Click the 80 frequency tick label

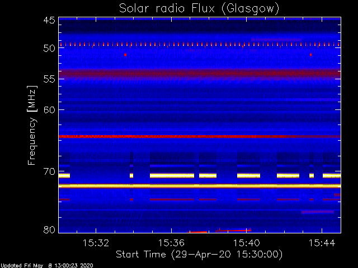coord(49,229)
